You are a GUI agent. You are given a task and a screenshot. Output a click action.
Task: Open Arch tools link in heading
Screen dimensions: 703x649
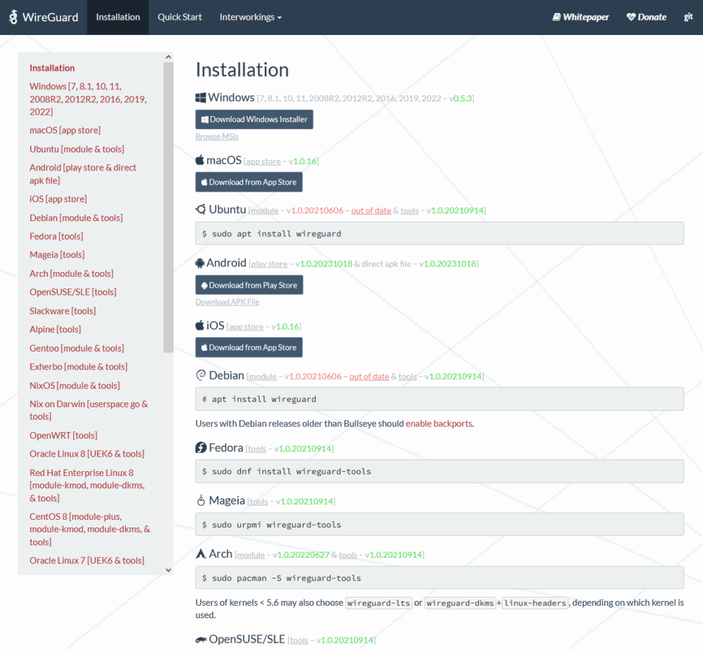click(x=348, y=556)
